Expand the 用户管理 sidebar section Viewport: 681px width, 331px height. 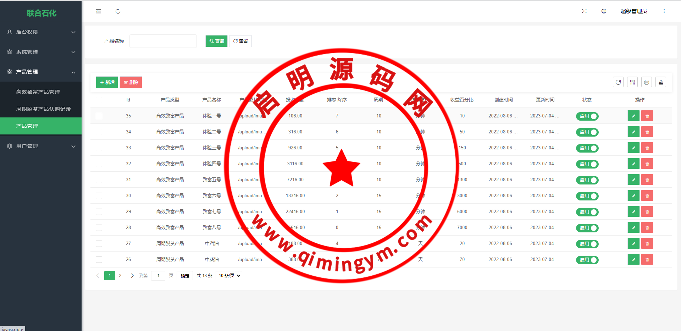point(41,146)
